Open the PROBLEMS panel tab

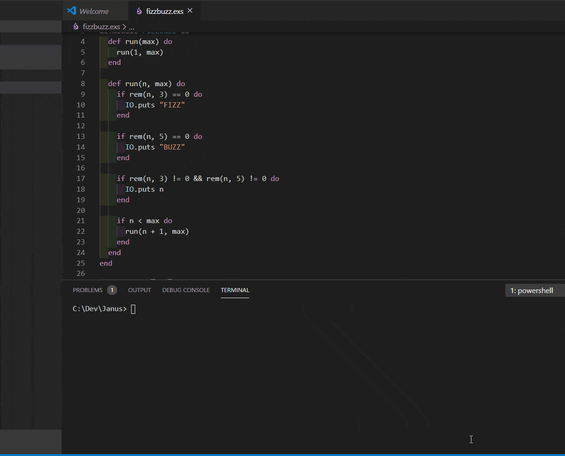[88, 290]
